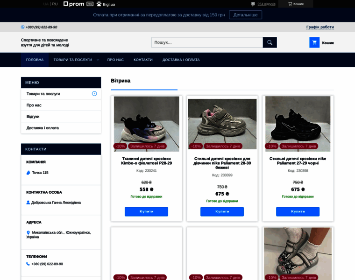Screen dimensions: 355x280
Task: Open ПРО НАС nav item
Action: coord(115,60)
